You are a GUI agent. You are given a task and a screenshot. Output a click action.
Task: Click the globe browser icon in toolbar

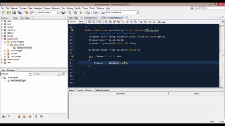click(63, 13)
